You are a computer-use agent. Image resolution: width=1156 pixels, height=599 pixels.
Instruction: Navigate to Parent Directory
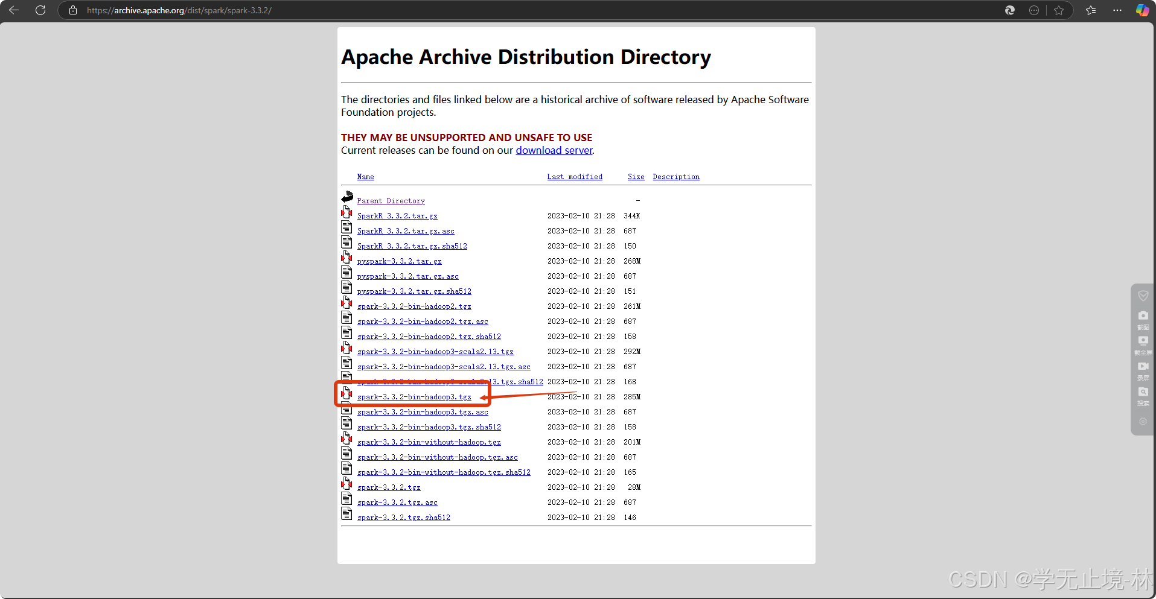(x=391, y=201)
